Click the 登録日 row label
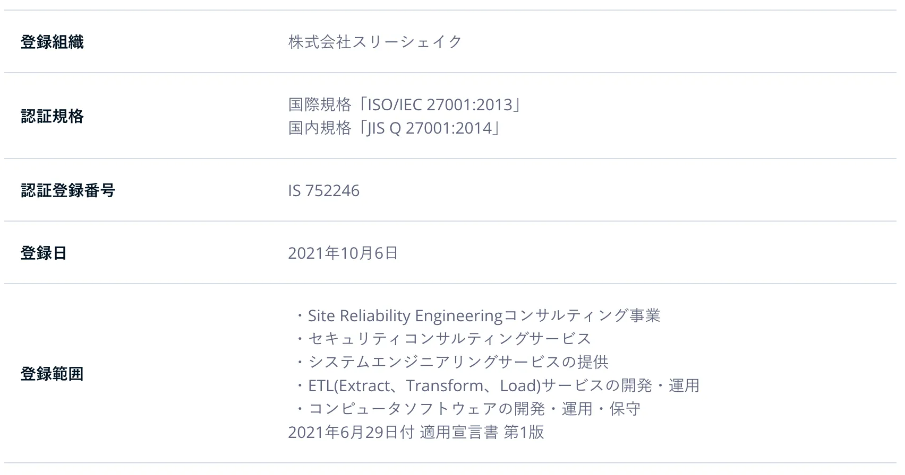 click(44, 253)
